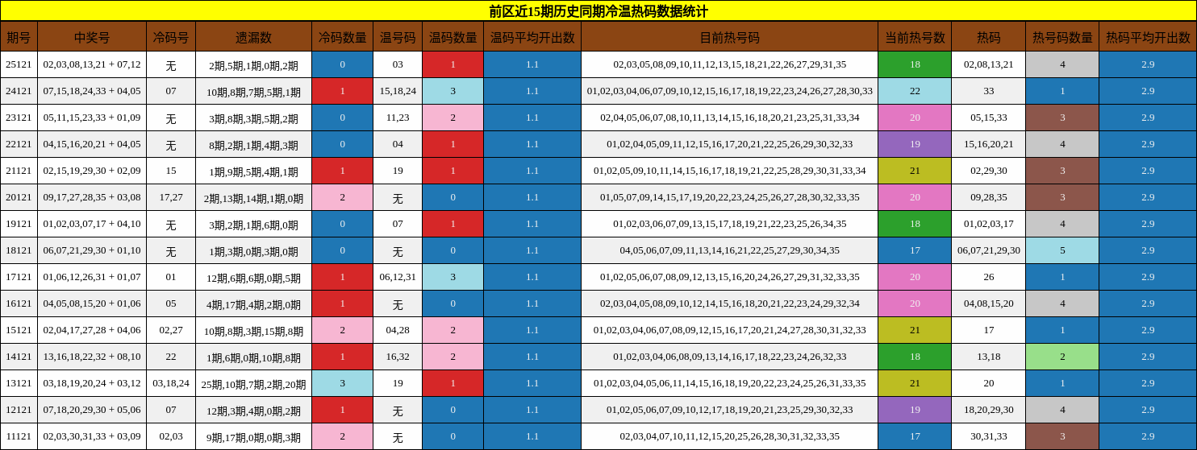Screen dimensions: 1197x450
Task: Click omission cell 9期,17期,0期,0期,3期
Action: (253, 436)
